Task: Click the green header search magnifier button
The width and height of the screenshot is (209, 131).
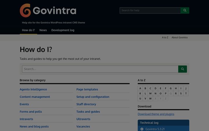Action: 185,10
